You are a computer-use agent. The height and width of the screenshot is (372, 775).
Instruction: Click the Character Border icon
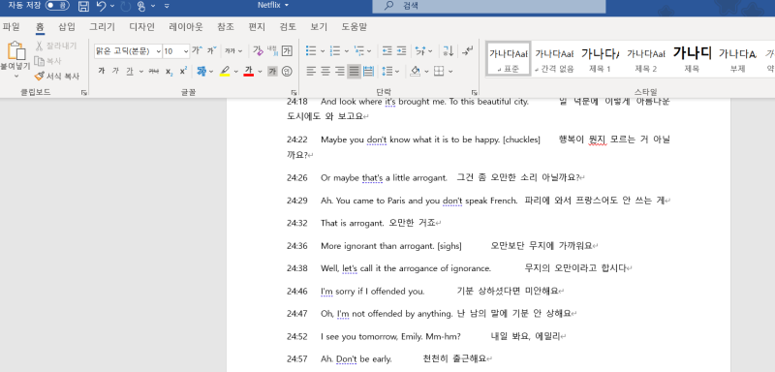(287, 51)
